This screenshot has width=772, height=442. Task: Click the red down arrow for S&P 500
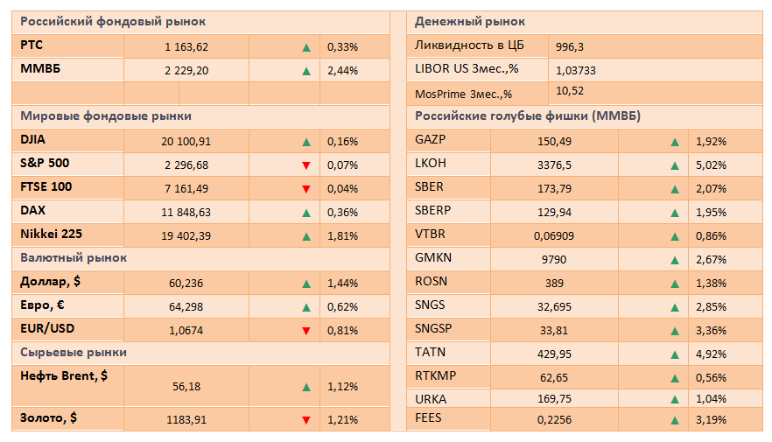[306, 165]
